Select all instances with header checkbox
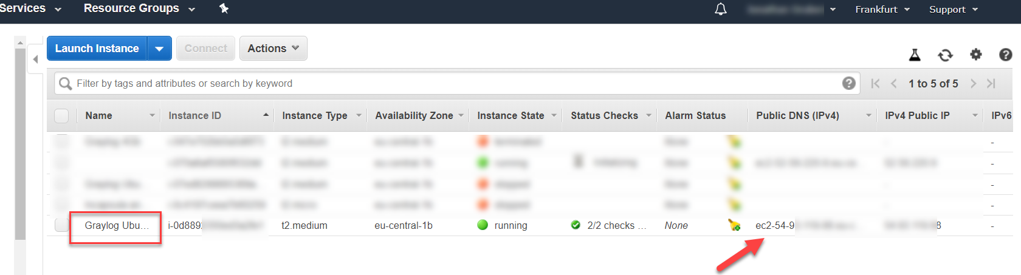Screen dimensions: 1021x275 pyautogui.click(x=61, y=115)
